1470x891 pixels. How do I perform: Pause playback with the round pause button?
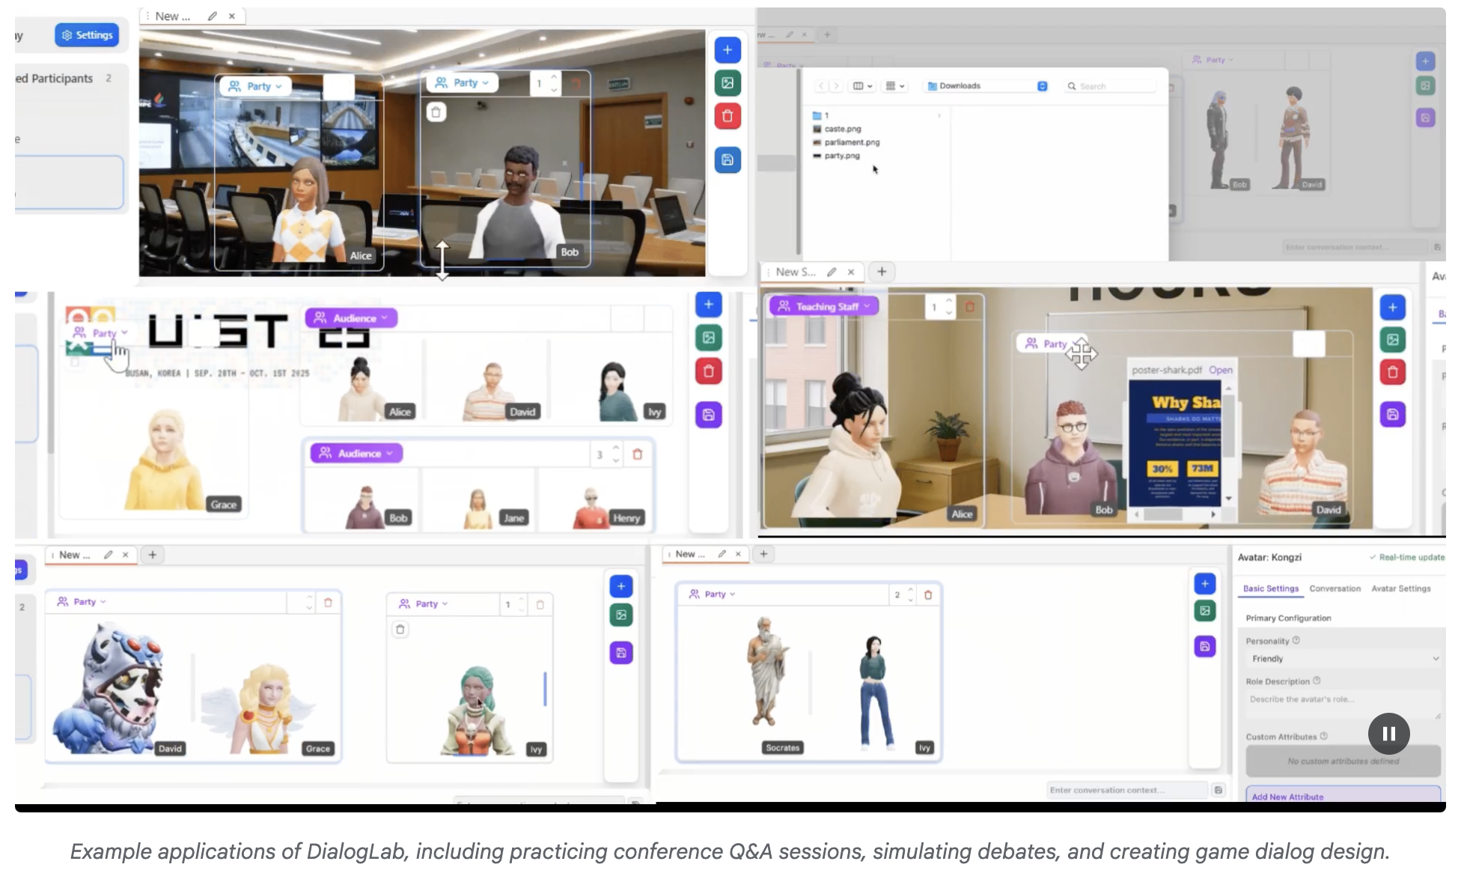click(1388, 734)
